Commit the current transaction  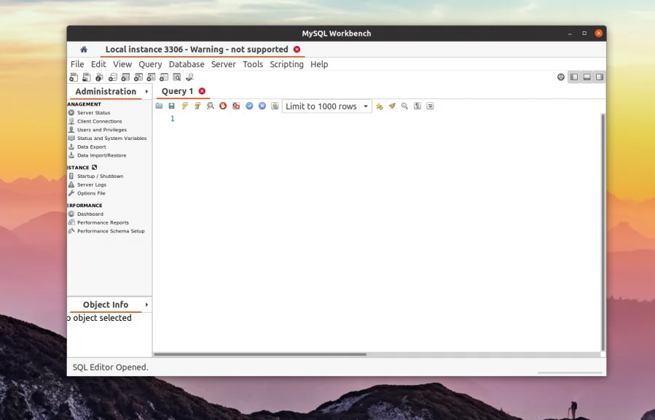249,106
